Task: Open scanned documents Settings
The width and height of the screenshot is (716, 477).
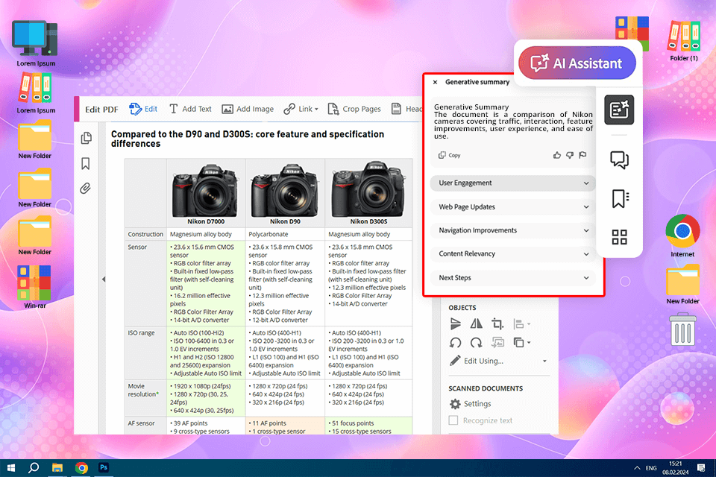Action: click(471, 404)
